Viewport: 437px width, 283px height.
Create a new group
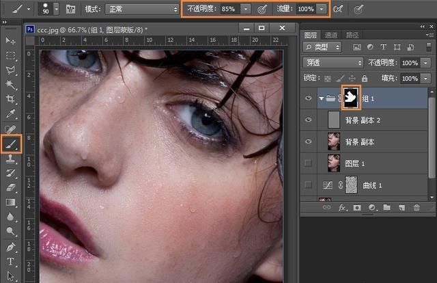pos(387,207)
